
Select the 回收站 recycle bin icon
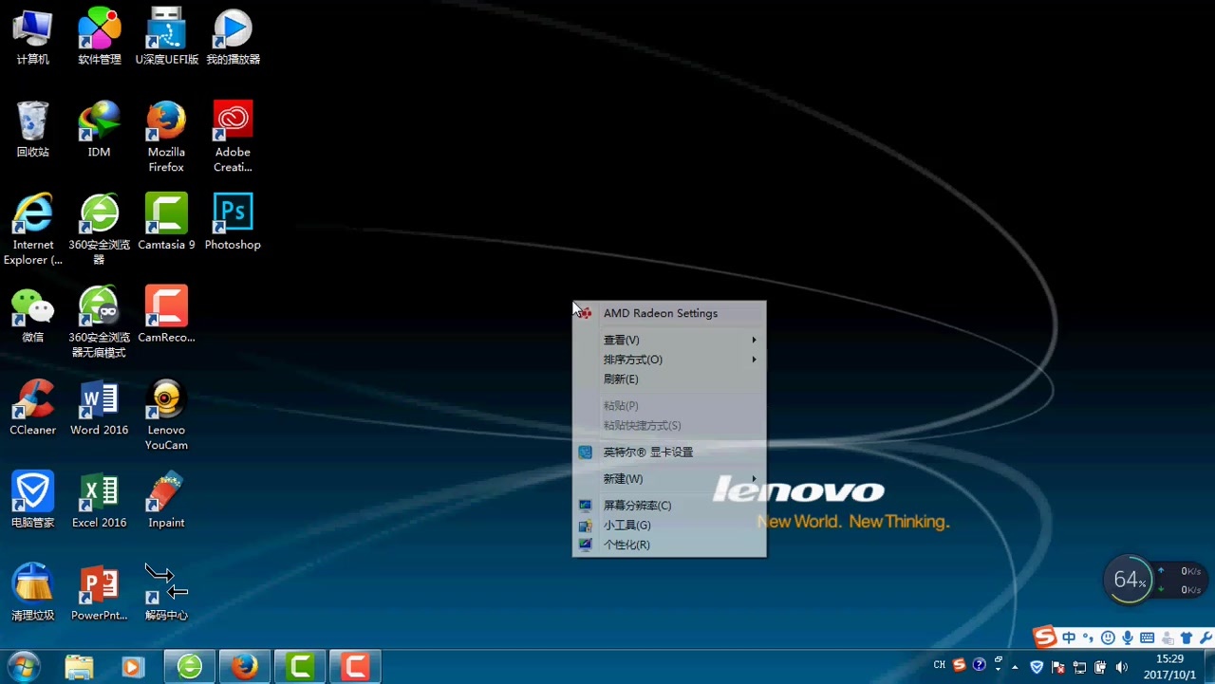point(32,130)
